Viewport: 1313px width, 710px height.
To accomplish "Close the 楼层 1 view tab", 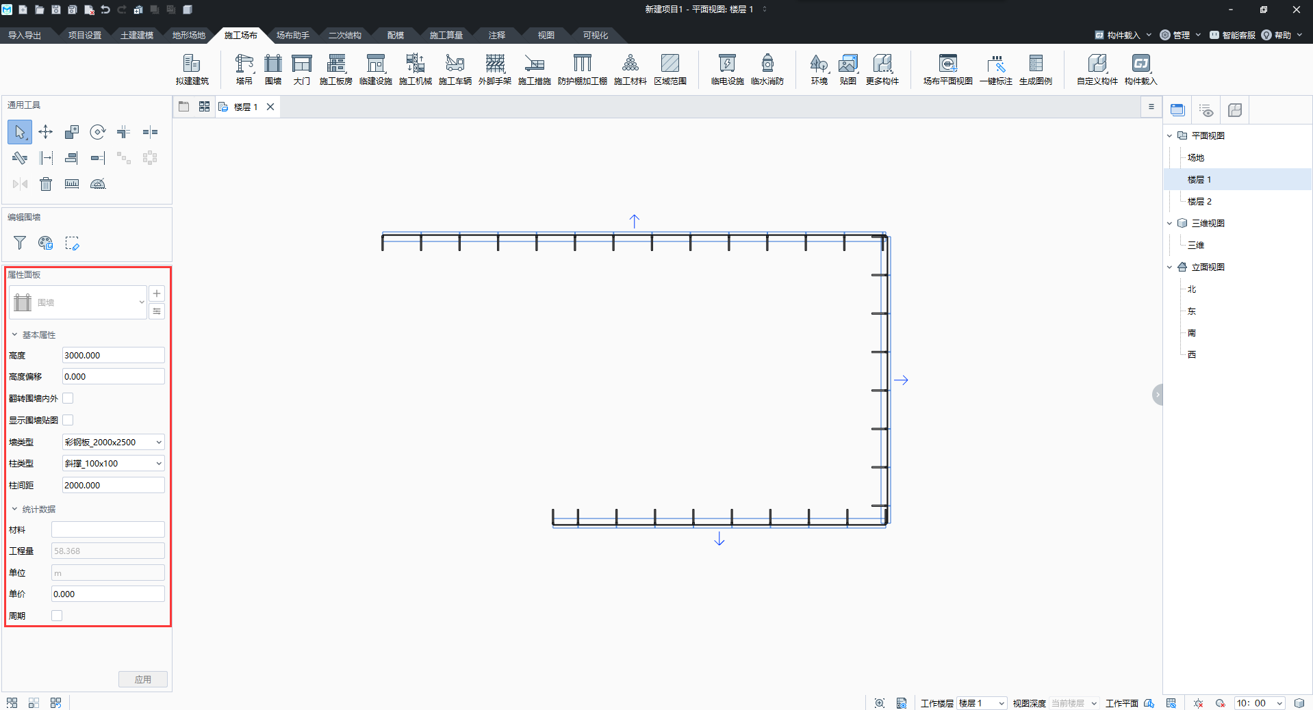I will [270, 107].
